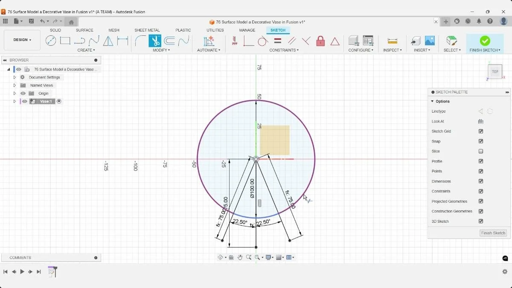
Task: Click Look At in Sketch Palette
Action: [x=481, y=122]
